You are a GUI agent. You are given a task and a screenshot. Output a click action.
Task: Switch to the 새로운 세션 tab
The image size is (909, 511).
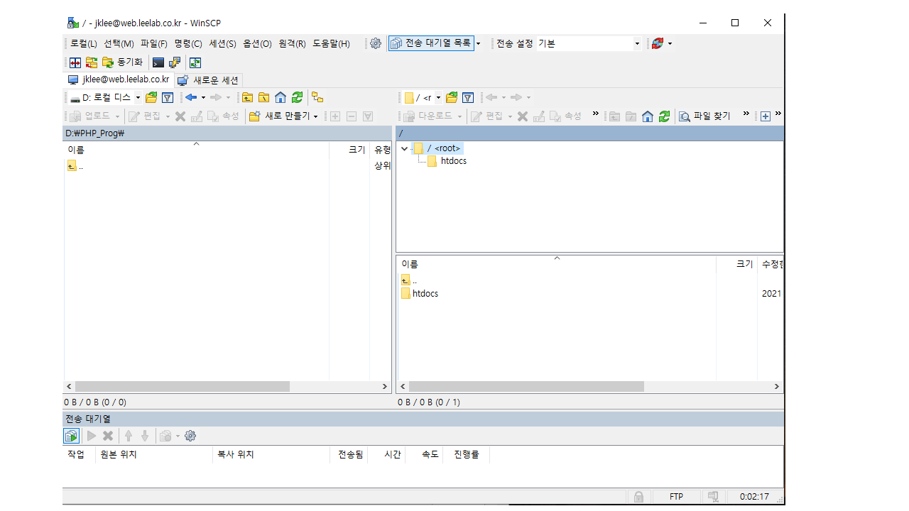pyautogui.click(x=209, y=80)
